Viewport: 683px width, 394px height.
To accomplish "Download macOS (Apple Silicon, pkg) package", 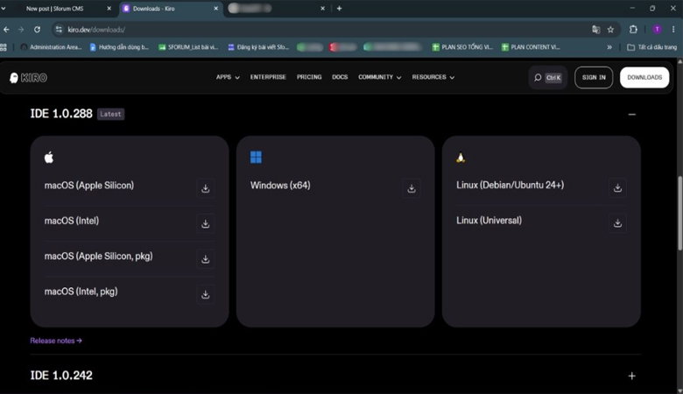I will coord(205,259).
